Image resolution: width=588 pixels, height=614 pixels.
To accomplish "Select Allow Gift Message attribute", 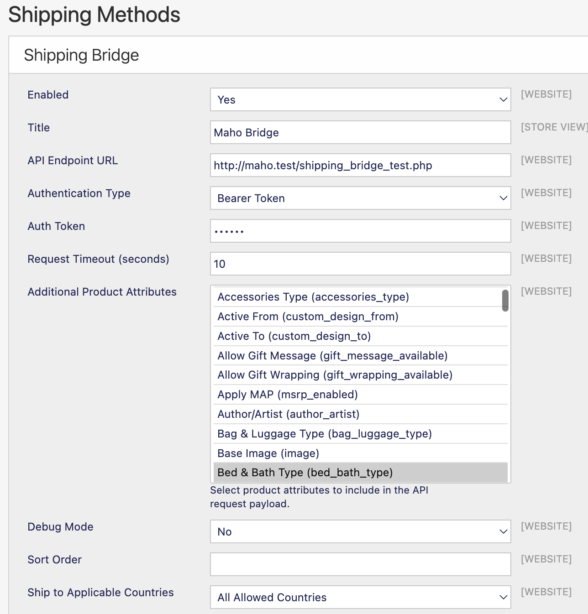I will 332,355.
